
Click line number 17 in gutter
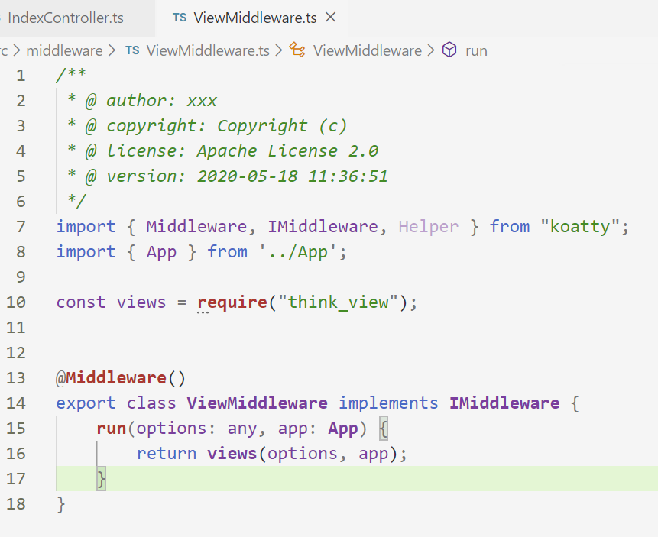(16, 479)
